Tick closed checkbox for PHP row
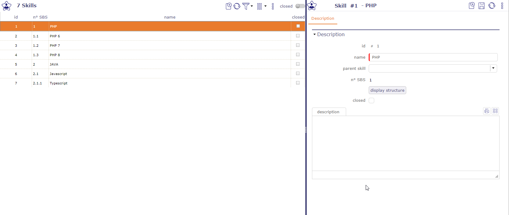 [x=298, y=26]
